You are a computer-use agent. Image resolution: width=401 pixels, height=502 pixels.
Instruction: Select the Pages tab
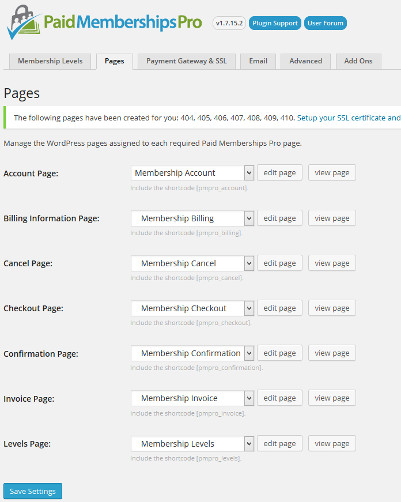pos(115,61)
